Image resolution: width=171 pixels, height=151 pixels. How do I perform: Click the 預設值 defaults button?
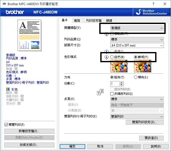[x=151, y=138]
